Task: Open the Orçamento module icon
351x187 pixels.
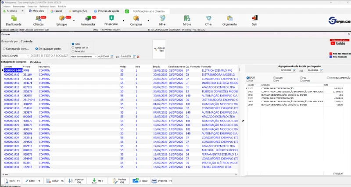Action: [x=229, y=21]
